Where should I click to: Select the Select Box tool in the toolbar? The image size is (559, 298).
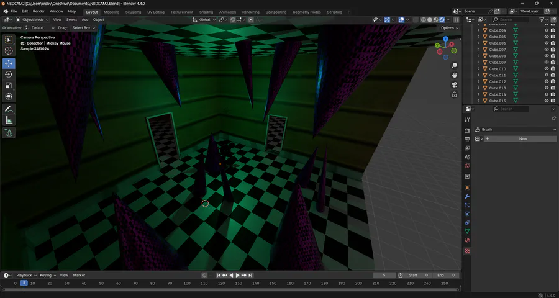(x=9, y=40)
